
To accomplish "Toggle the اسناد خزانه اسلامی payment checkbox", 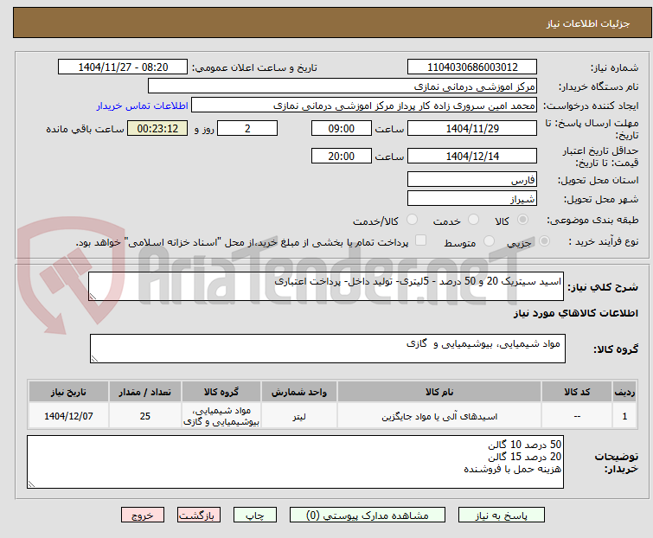I will coord(421,240).
